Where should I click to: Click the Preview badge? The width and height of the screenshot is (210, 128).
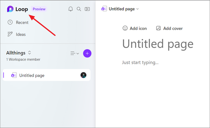tap(39, 9)
